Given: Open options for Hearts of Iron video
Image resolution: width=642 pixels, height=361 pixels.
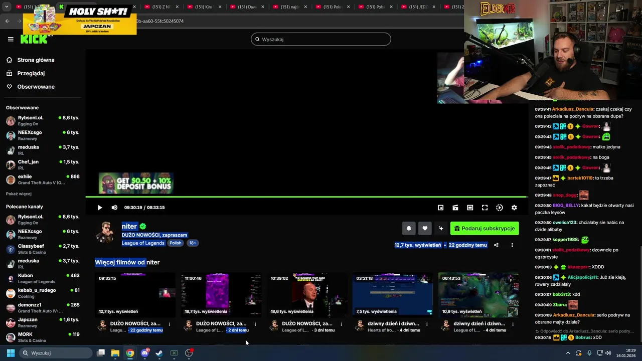Looking at the screenshot, I should tap(427, 324).
